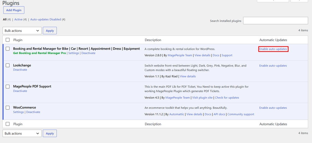Viewport: 312px width, 143px height.
Task: Click the Add Plugin button
Action: tap(14, 10)
